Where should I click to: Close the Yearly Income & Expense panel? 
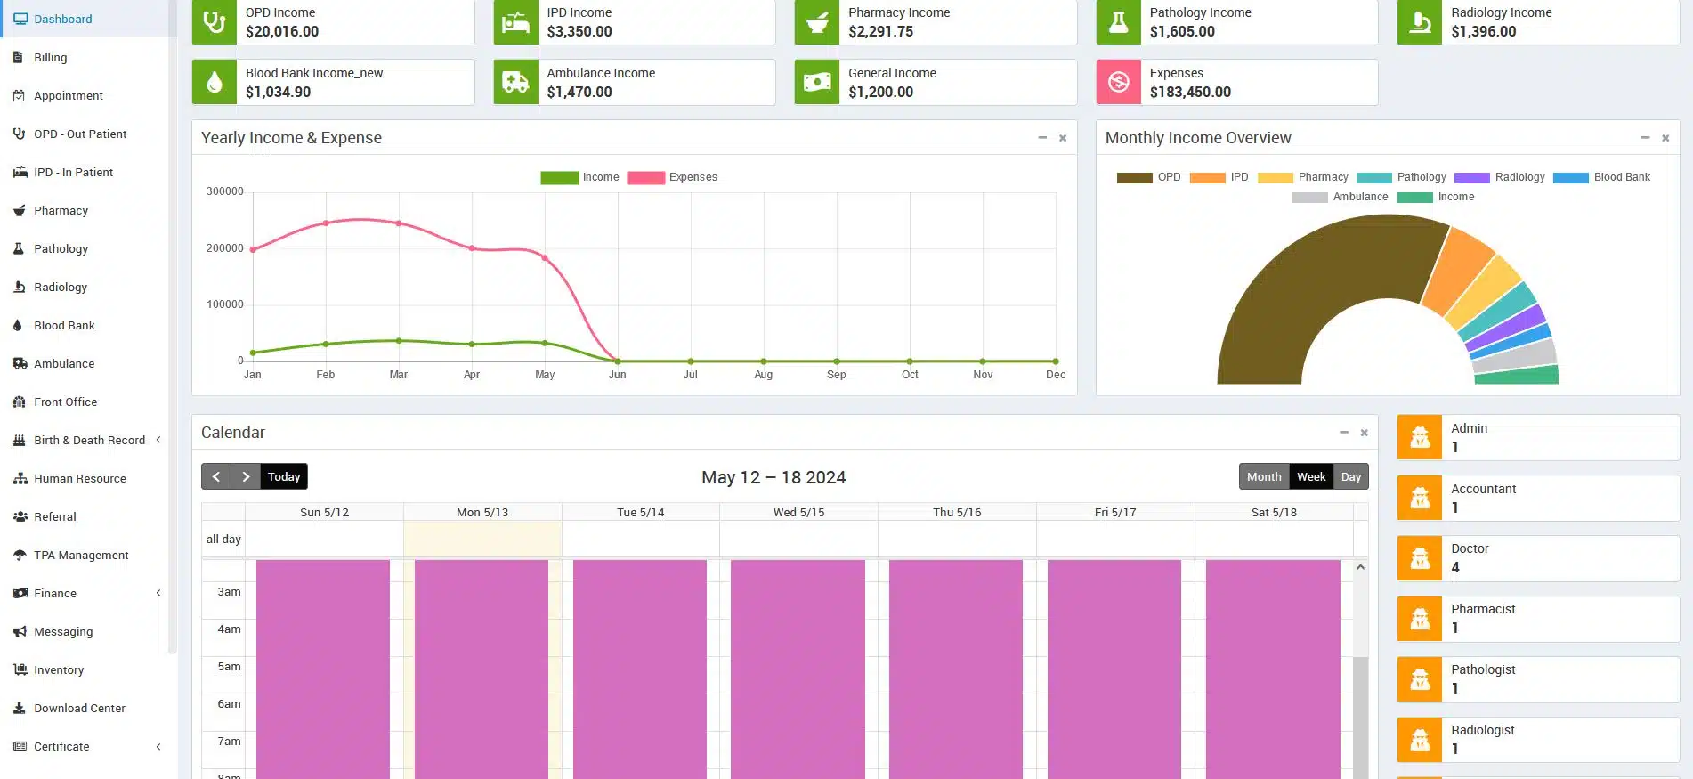point(1063,138)
